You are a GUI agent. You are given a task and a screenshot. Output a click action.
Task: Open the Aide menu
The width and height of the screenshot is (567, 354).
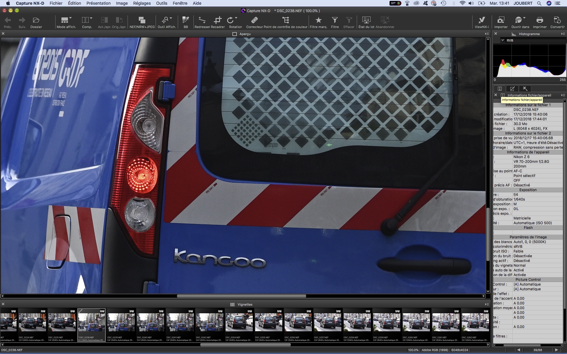197,3
